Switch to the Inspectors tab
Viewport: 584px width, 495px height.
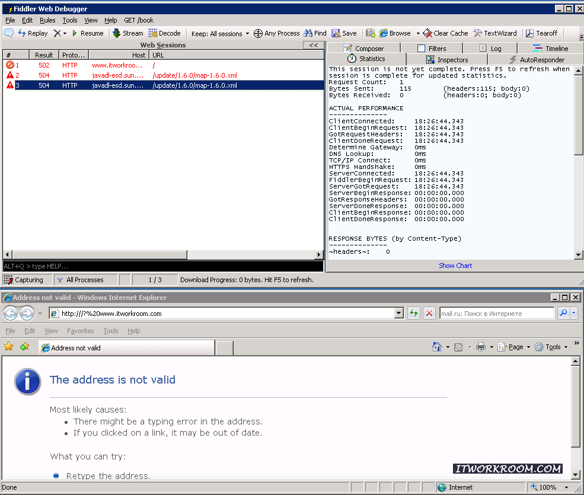point(447,60)
